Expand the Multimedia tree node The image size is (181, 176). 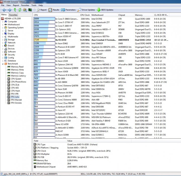pyautogui.click(x=3, y=37)
